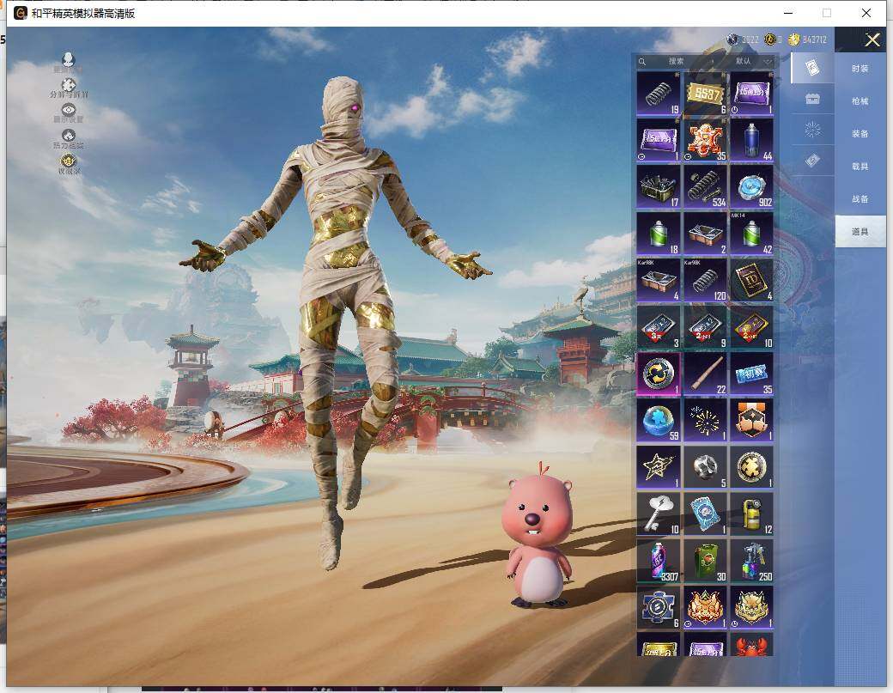Select the wooden stick item with count 22

(705, 374)
